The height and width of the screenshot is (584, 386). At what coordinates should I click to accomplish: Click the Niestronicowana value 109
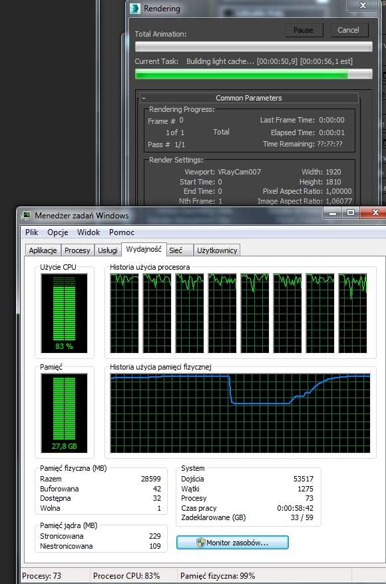click(155, 547)
